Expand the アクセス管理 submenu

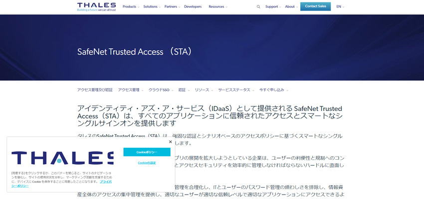pos(131,90)
